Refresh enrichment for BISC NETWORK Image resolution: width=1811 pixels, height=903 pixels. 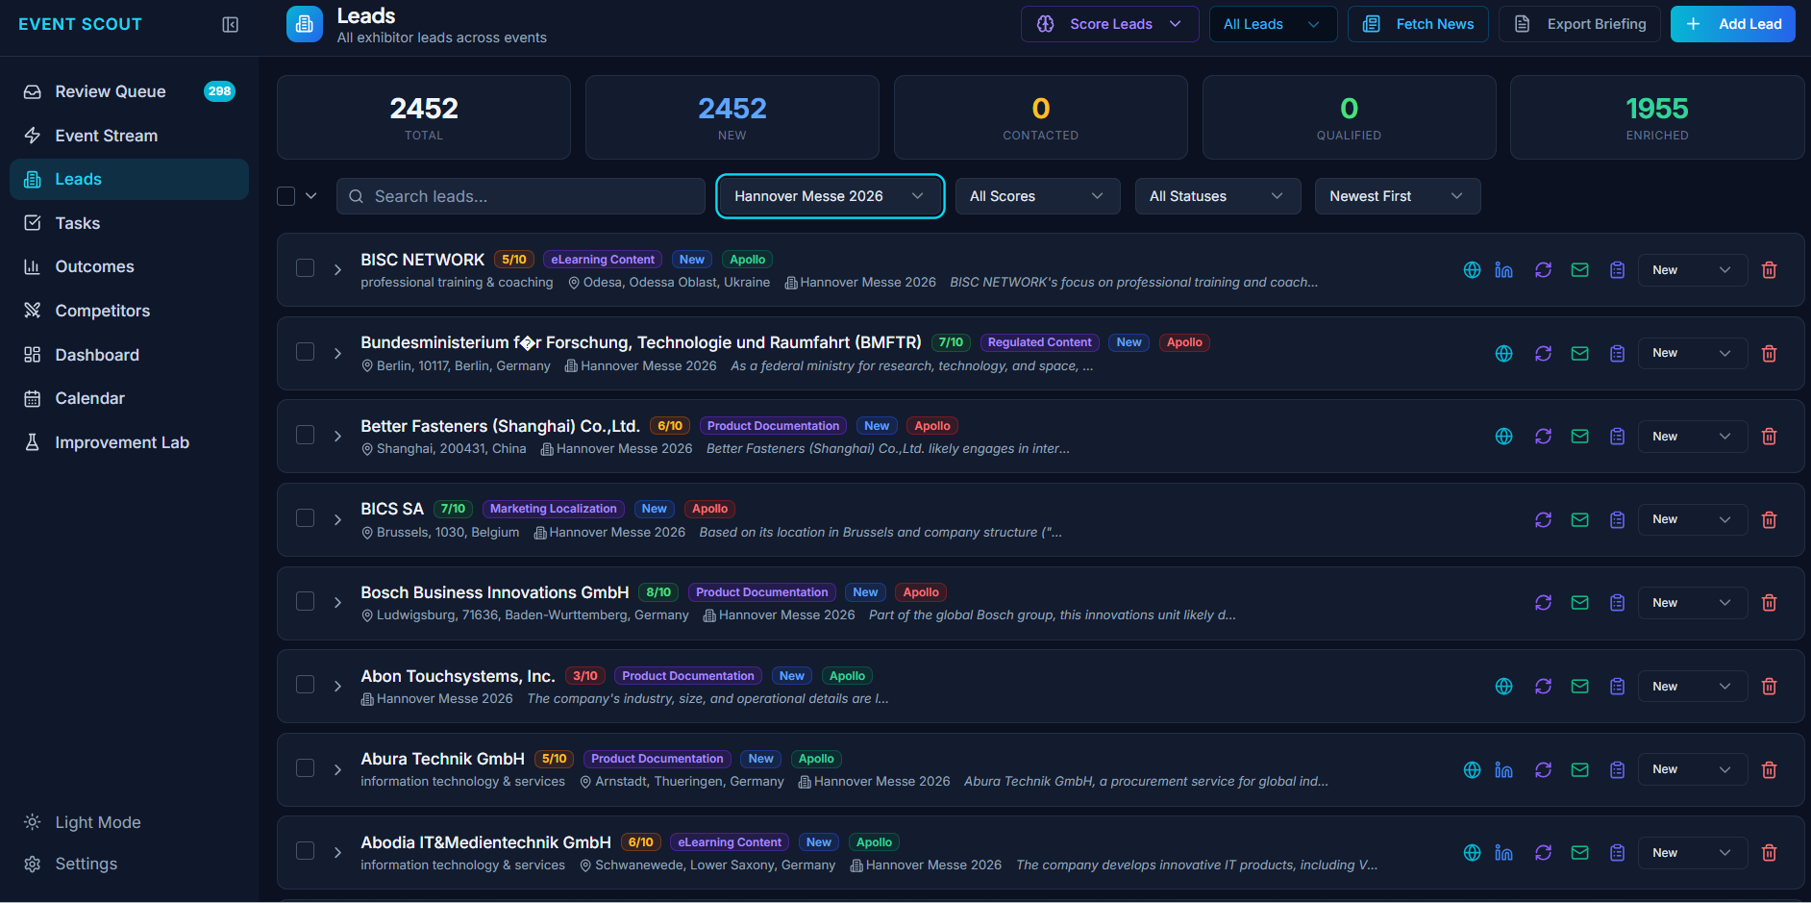[x=1544, y=270]
